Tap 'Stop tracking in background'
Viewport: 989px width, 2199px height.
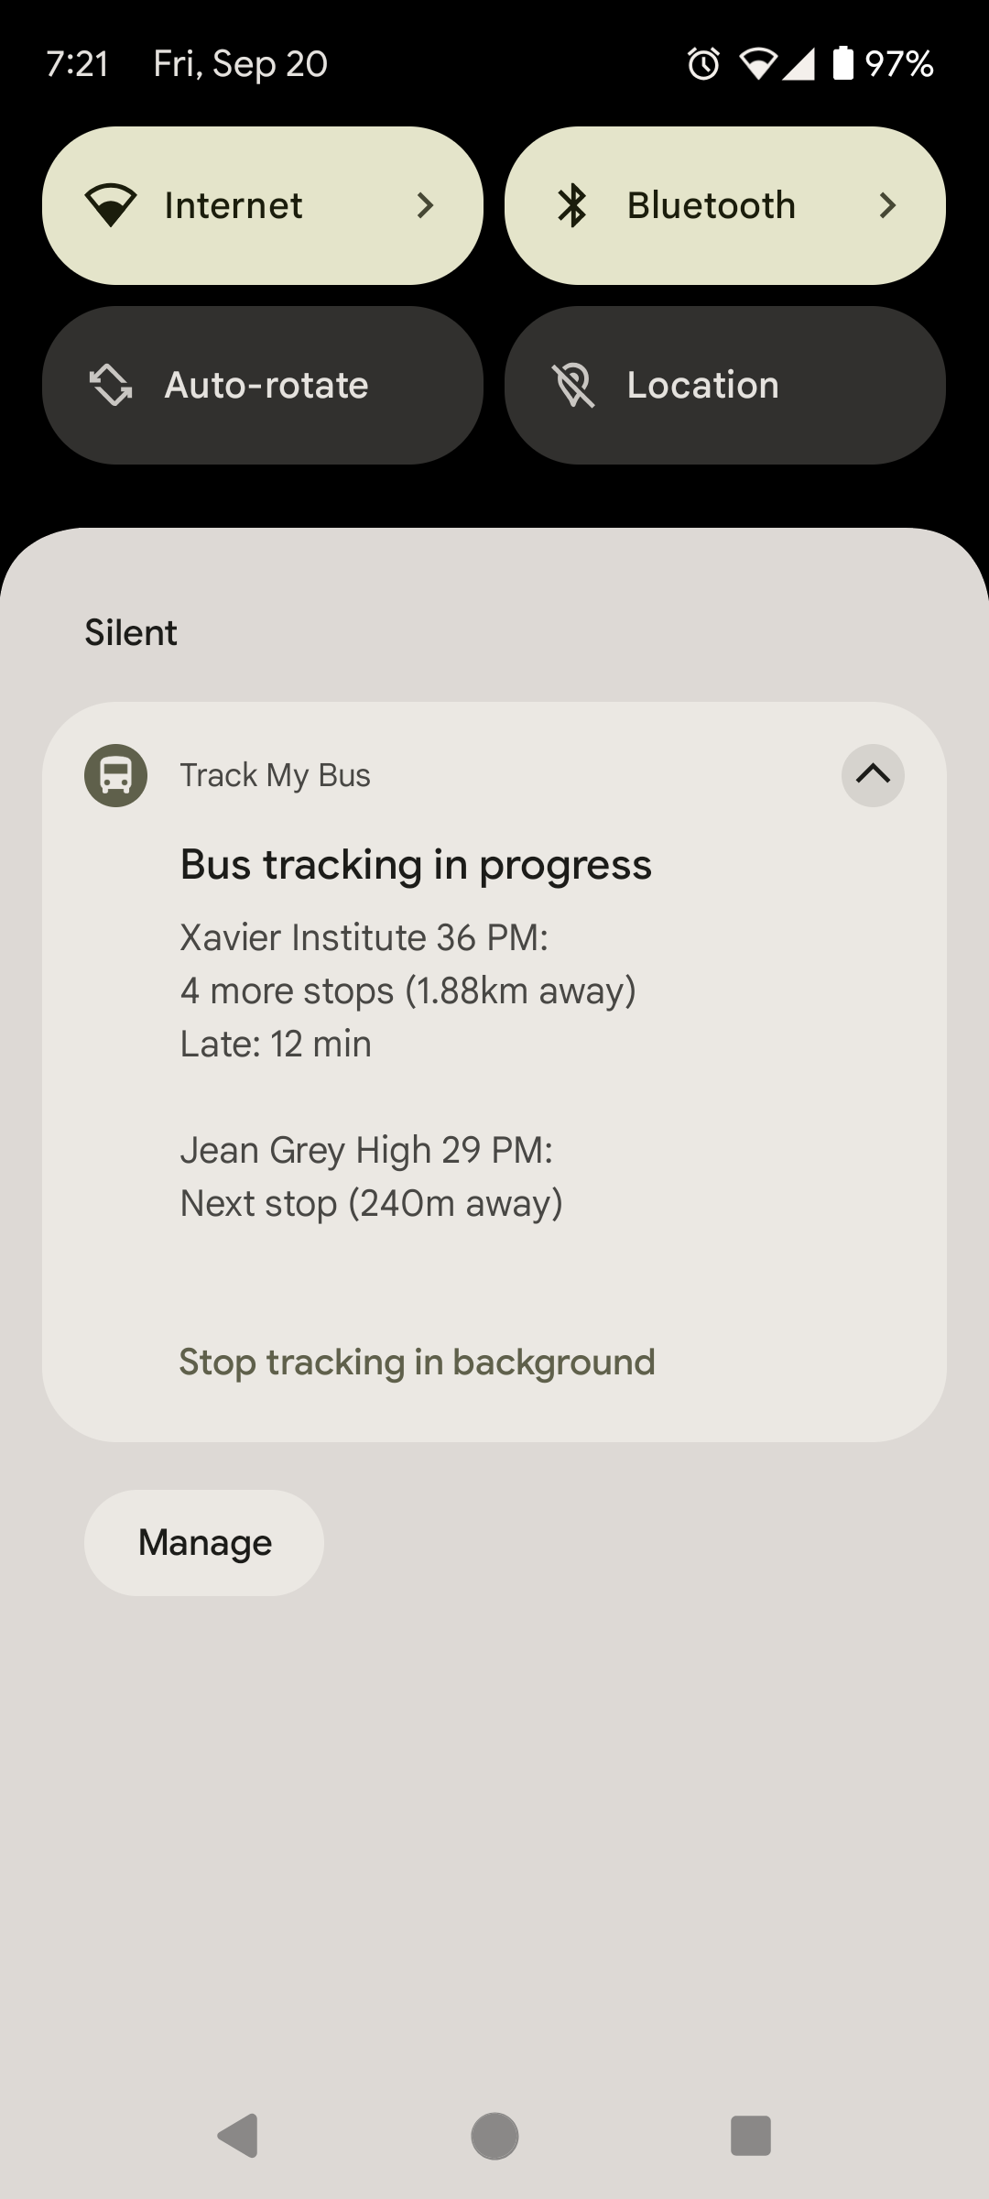417,1362
